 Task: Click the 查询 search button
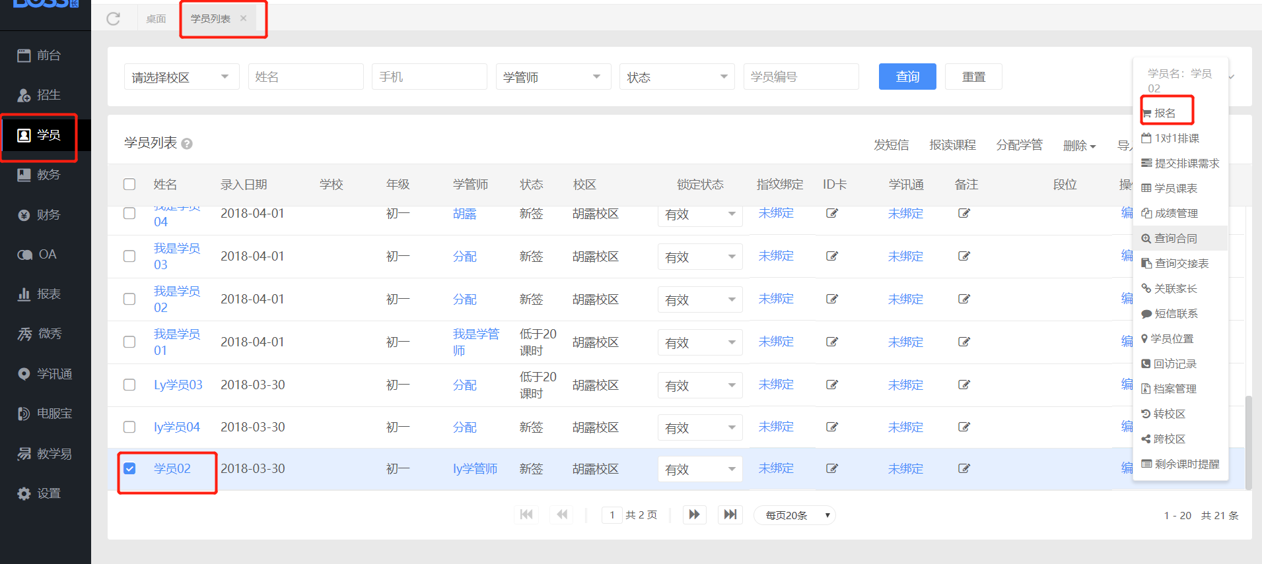tap(907, 77)
